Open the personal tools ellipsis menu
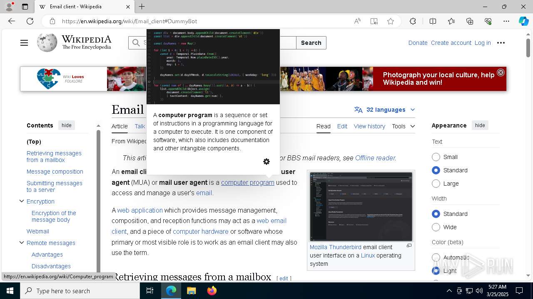 click(501, 43)
